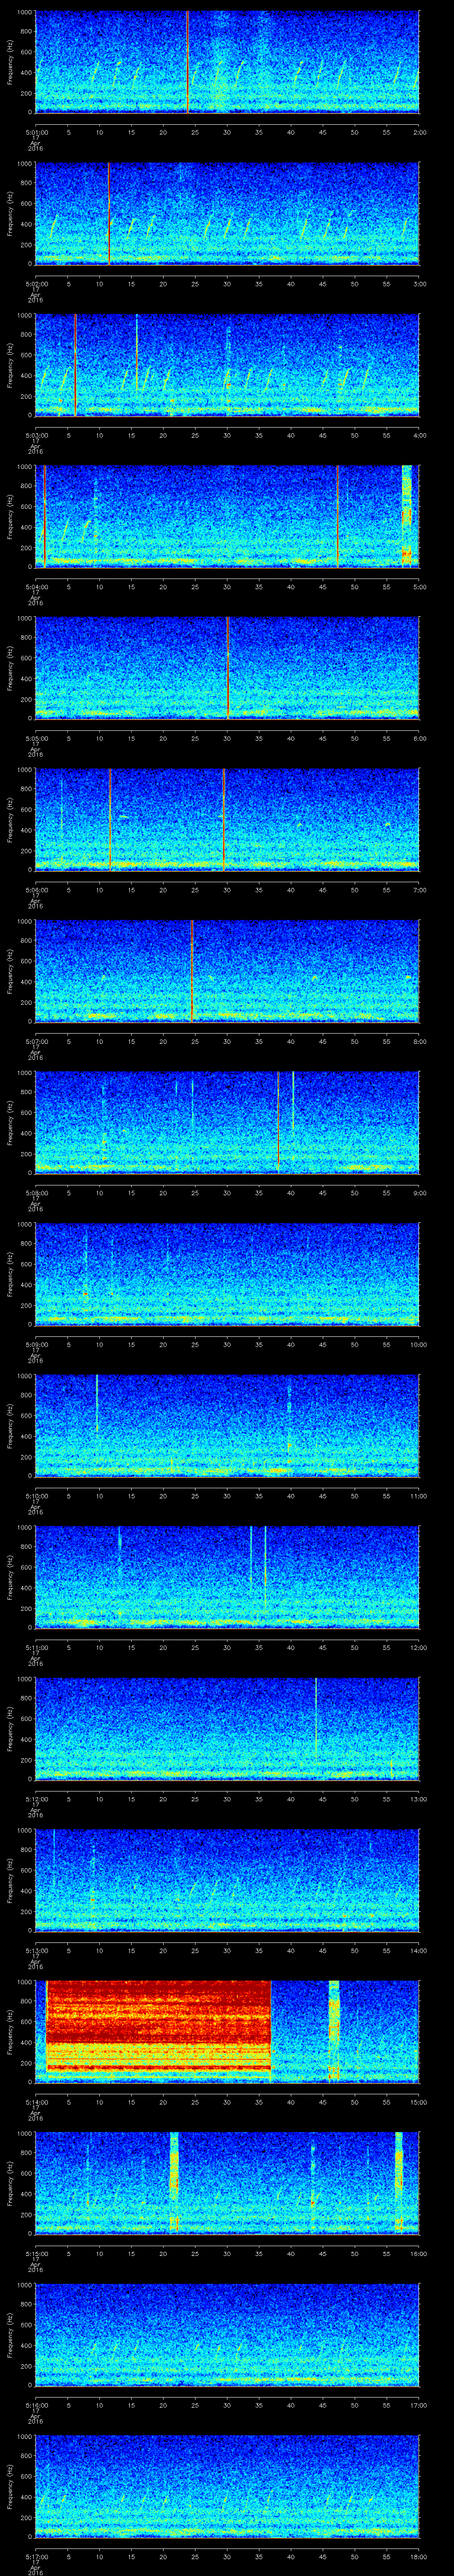Image resolution: width=454 pixels, height=2576 pixels.
Task: Click the "5:11:00" start time label
Action: [36, 1648]
